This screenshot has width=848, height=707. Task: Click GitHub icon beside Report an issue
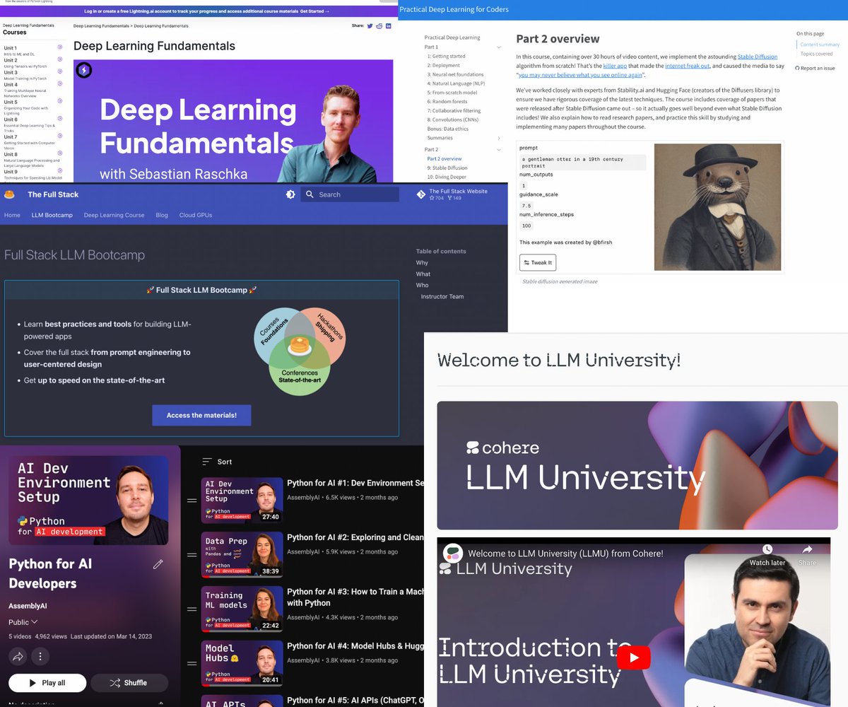click(797, 69)
